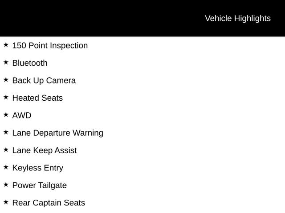Select the star next to Lane Keep Assist
Screen dimensions: 285x213
click(6, 150)
